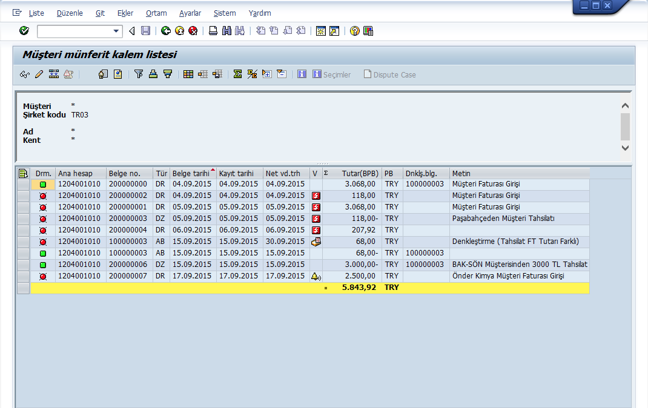The height and width of the screenshot is (408, 648).
Task: Click into the transaction command input field
Action: [x=74, y=31]
